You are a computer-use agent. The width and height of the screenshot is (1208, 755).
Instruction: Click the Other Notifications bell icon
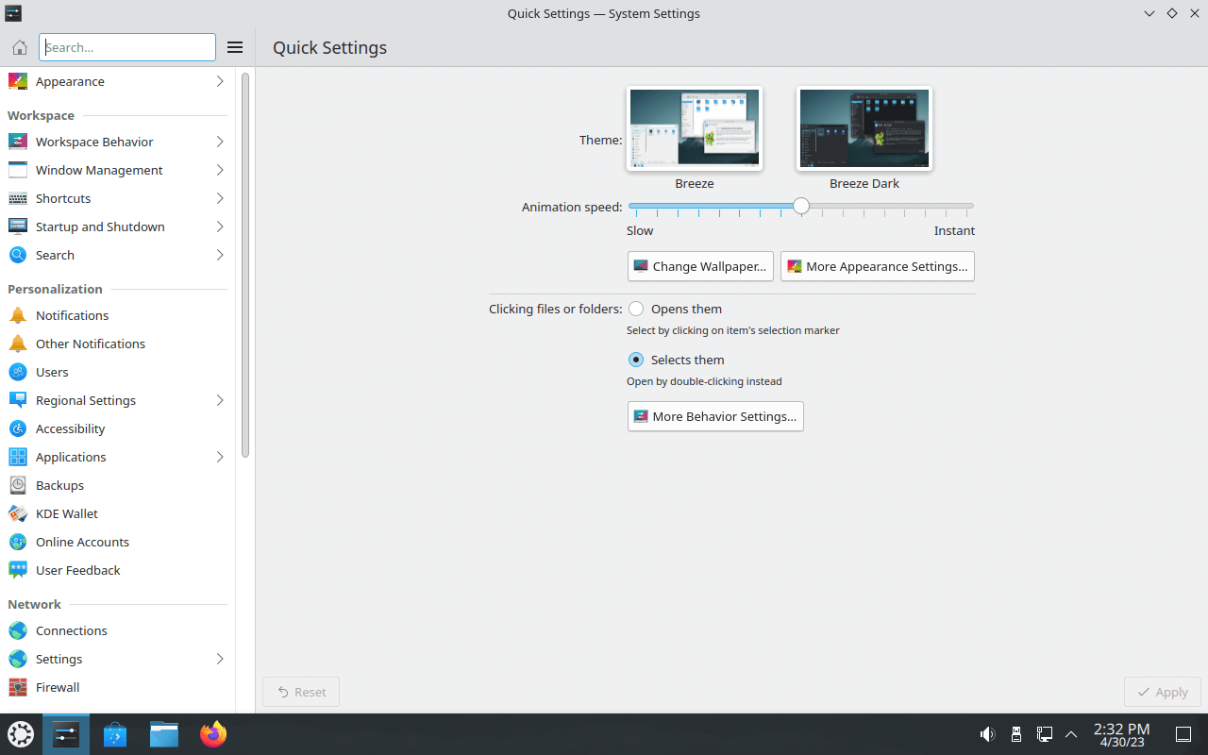pyautogui.click(x=18, y=344)
